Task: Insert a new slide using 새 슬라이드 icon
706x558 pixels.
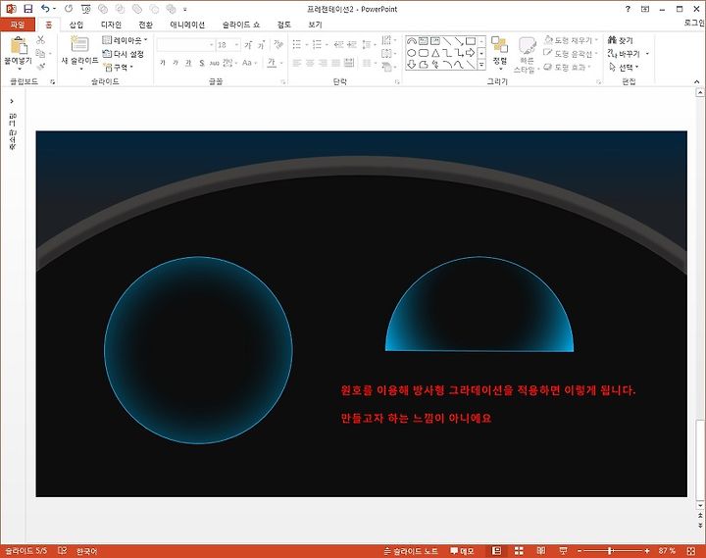Action: 79,44
